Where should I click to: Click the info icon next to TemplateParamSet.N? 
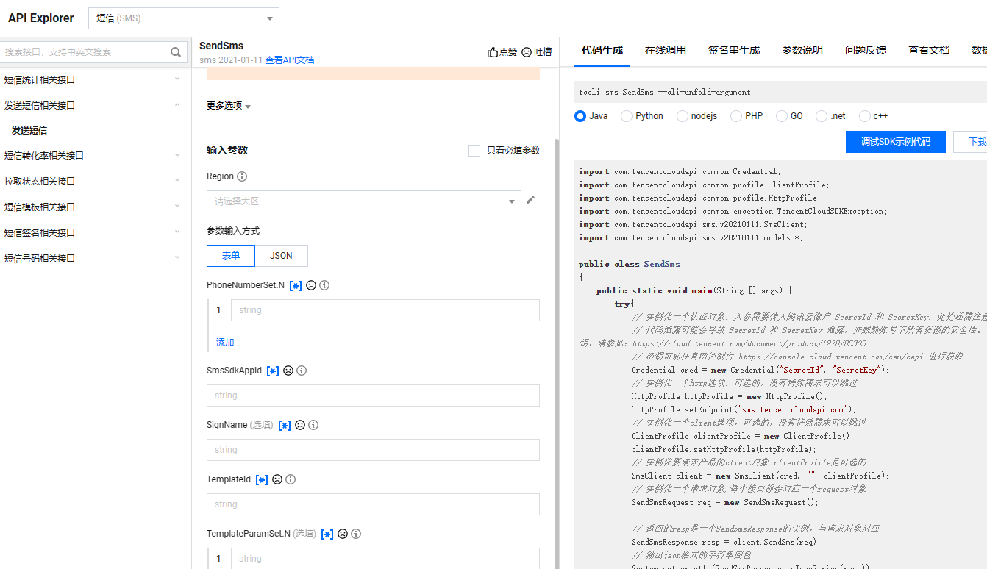pos(356,534)
